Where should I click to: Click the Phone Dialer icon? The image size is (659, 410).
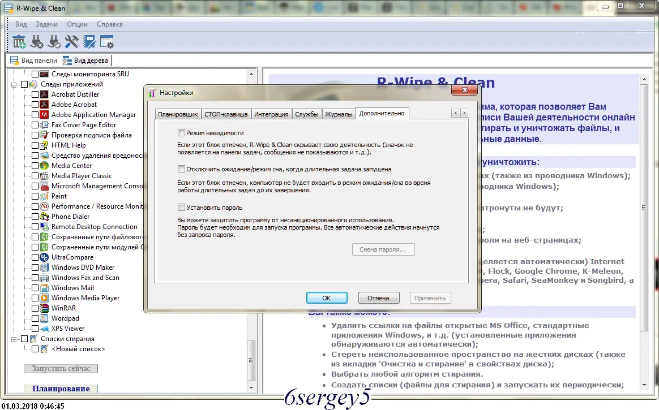click(x=44, y=217)
